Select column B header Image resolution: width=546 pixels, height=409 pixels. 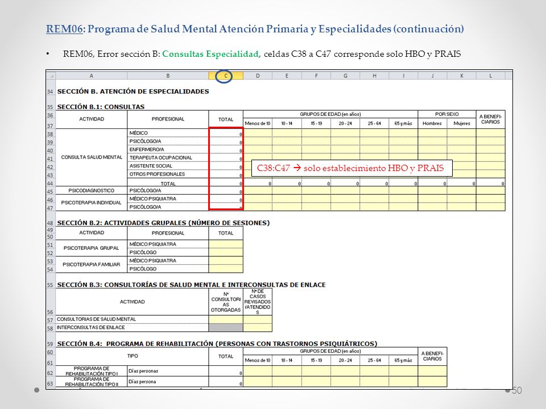tap(168, 76)
